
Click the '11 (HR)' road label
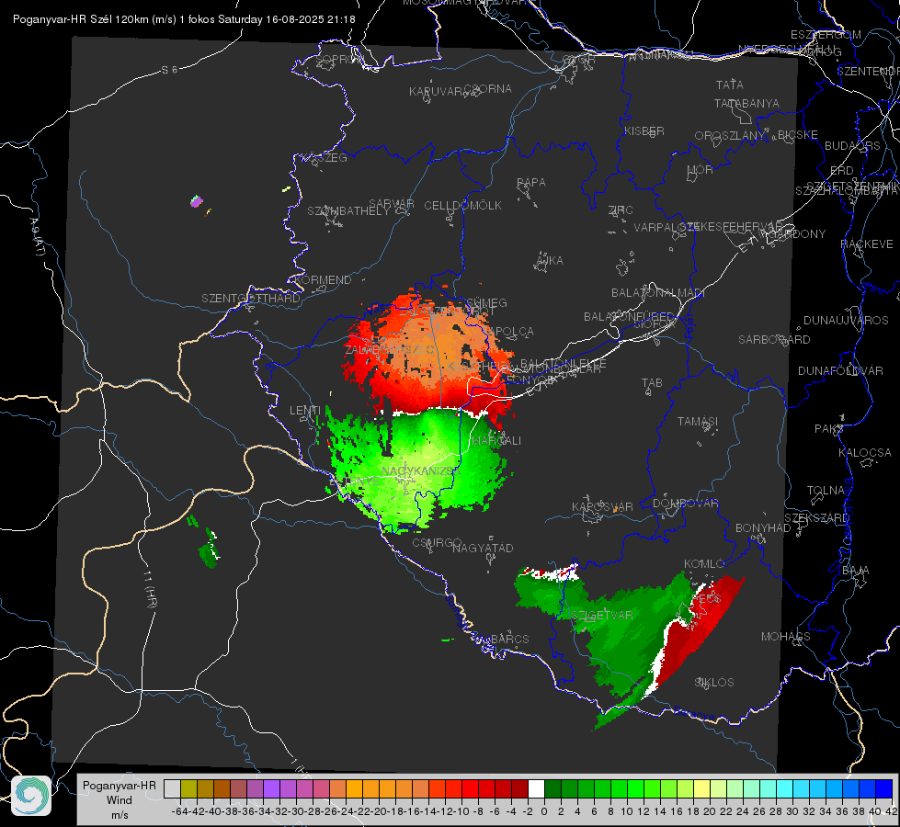[x=149, y=589]
